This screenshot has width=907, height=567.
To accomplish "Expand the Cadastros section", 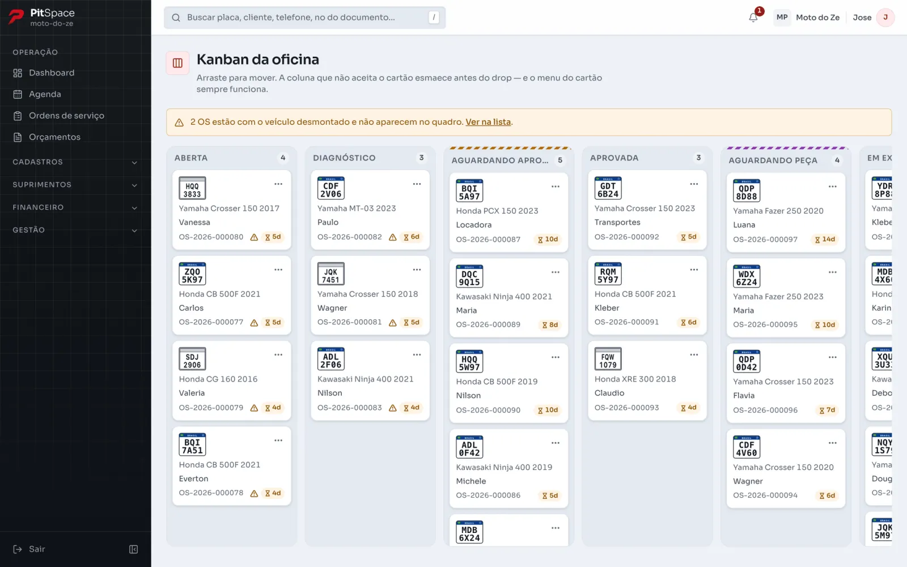I will click(x=75, y=162).
